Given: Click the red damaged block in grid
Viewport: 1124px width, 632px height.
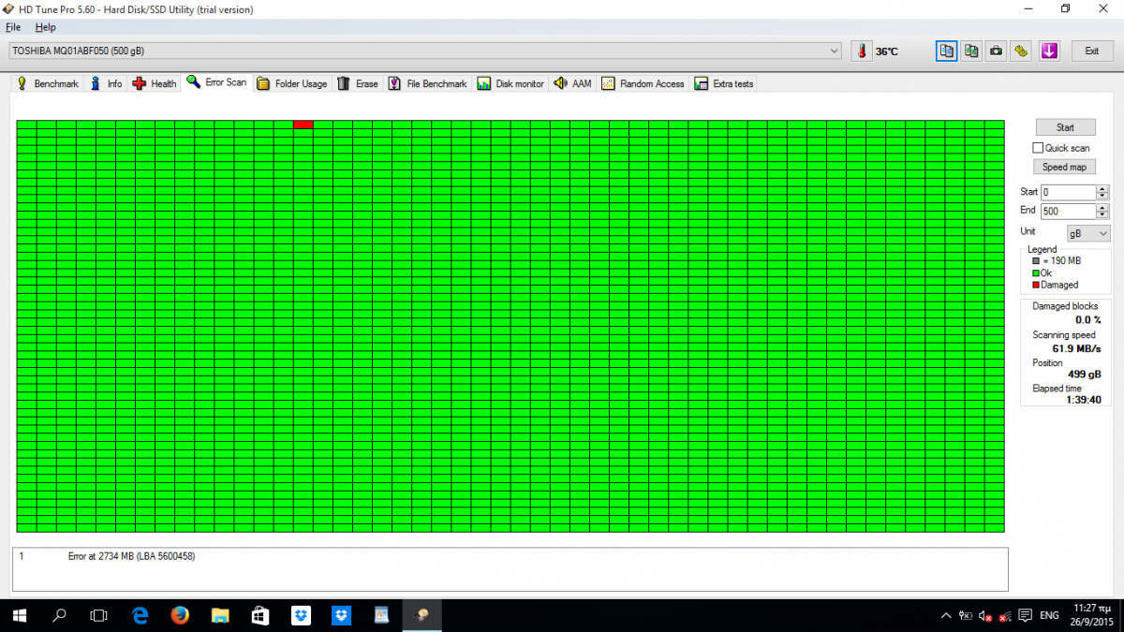Looking at the screenshot, I should [303, 125].
